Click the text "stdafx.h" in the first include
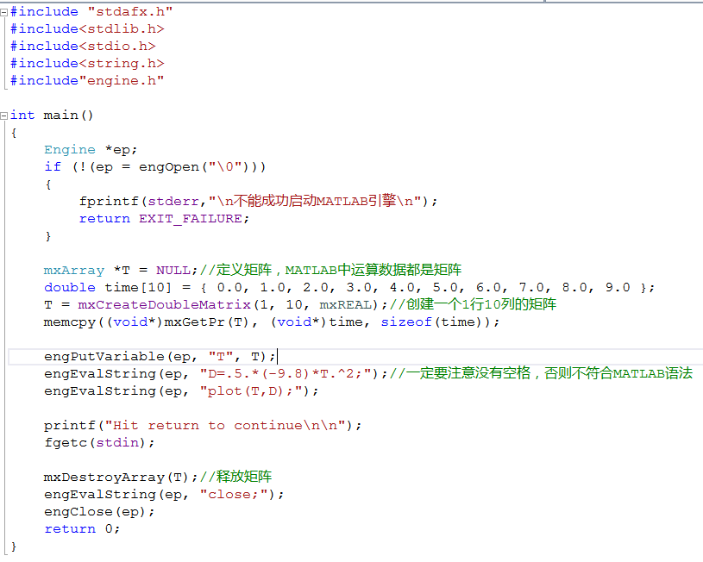 pos(130,12)
